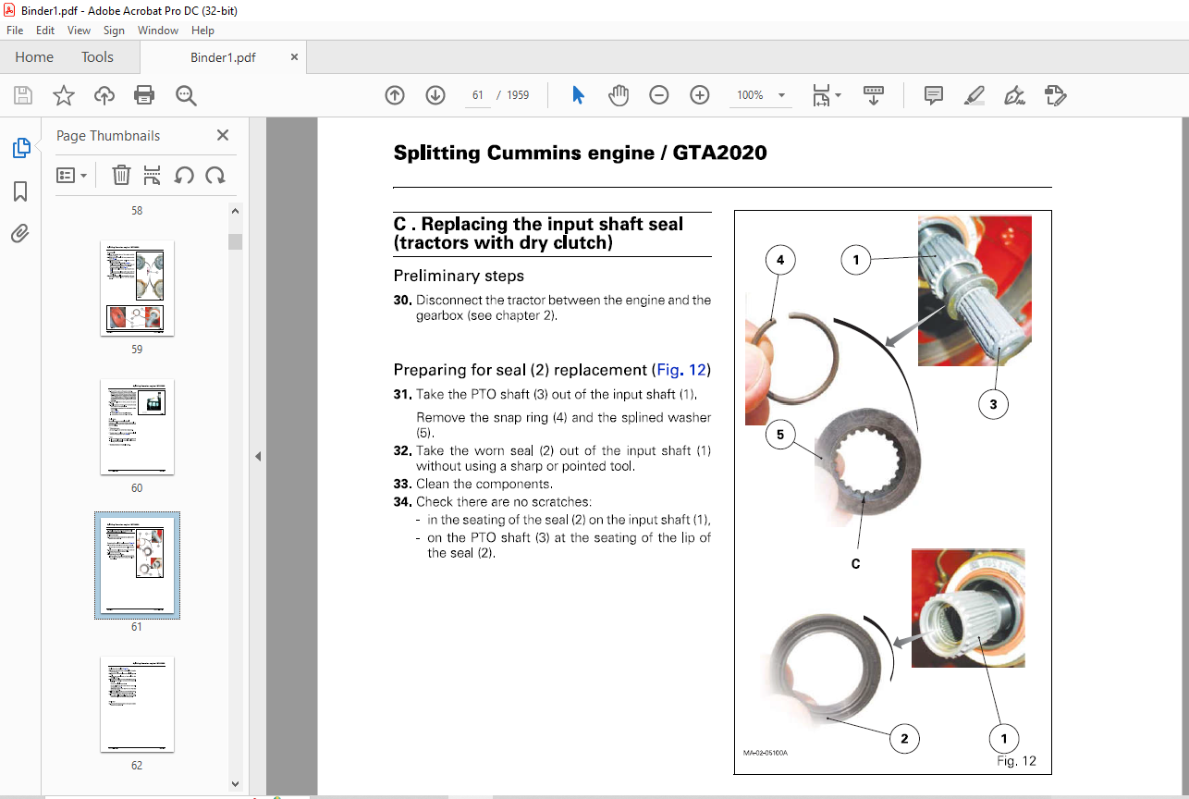Select the page 59 thumbnail

(x=137, y=288)
